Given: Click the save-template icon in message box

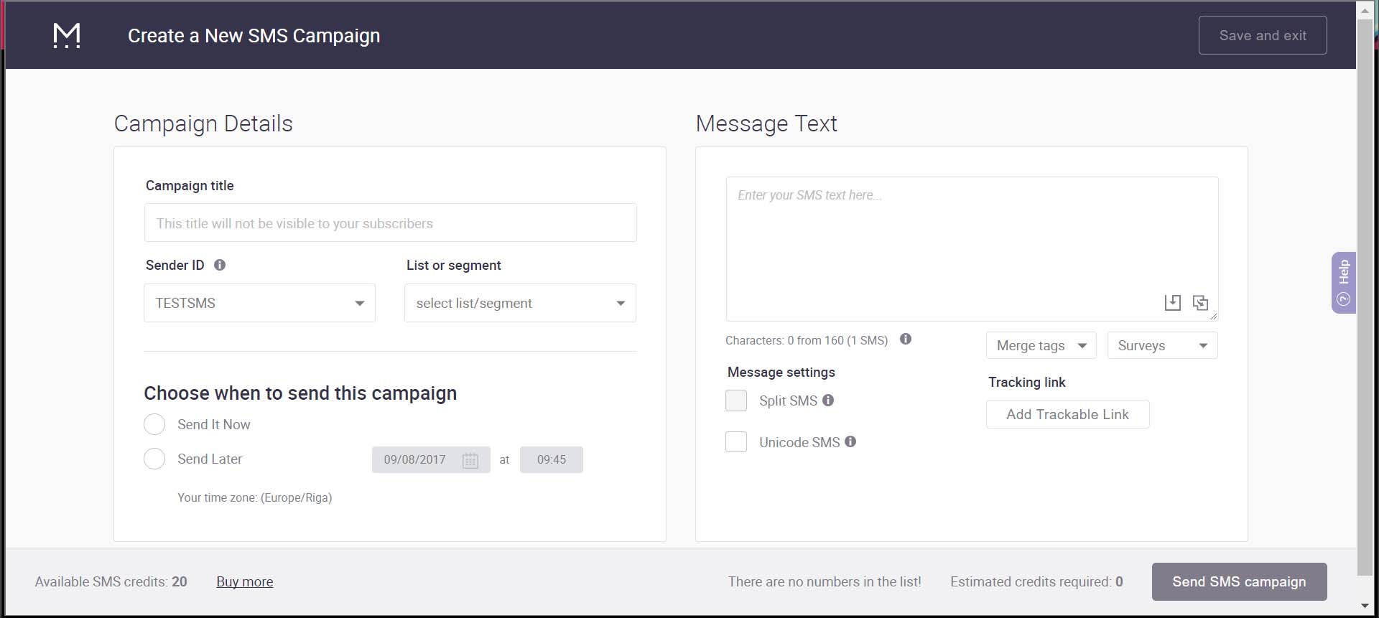Looking at the screenshot, I should (x=1172, y=302).
